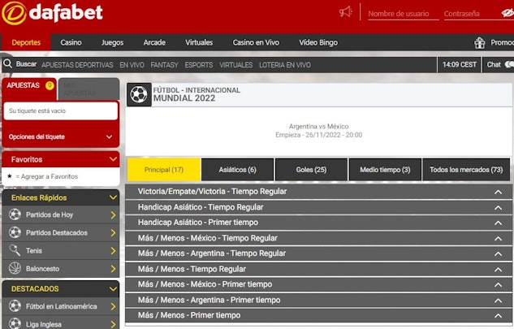Viewport: 514px width, 329px height.
Task: Collapse Más / Menos - Primer tiempo market
Action: [x=498, y=316]
